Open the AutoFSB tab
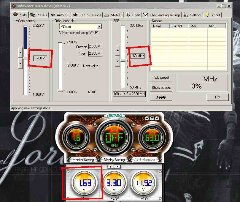 (60, 15)
